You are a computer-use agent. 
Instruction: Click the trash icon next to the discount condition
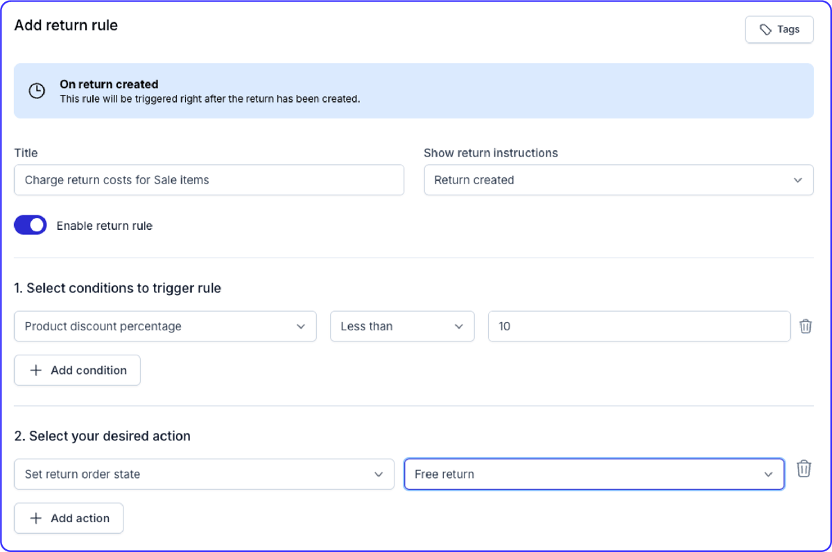coord(805,326)
